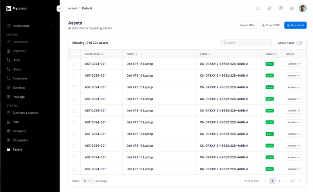Screen dimensions: 313x192
Task: Click the Parameter icon in sidebar
Action: coord(8,79)
